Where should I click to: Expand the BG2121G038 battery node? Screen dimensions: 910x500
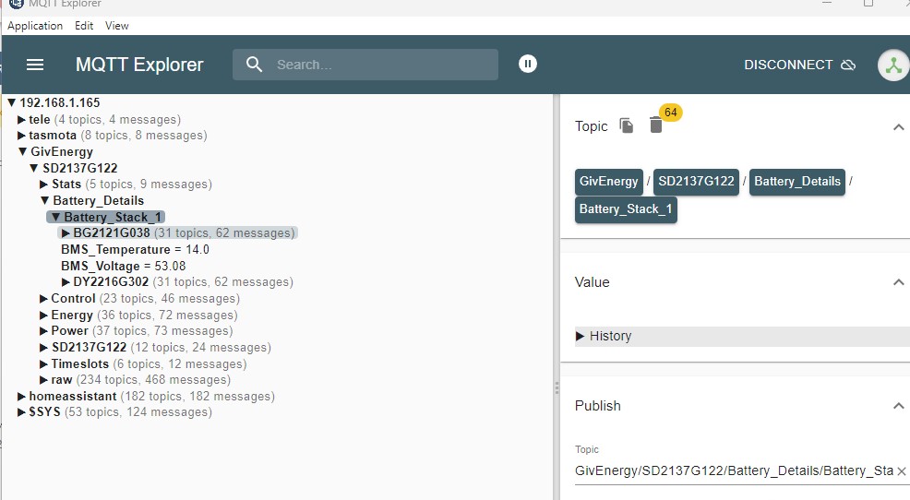66,233
